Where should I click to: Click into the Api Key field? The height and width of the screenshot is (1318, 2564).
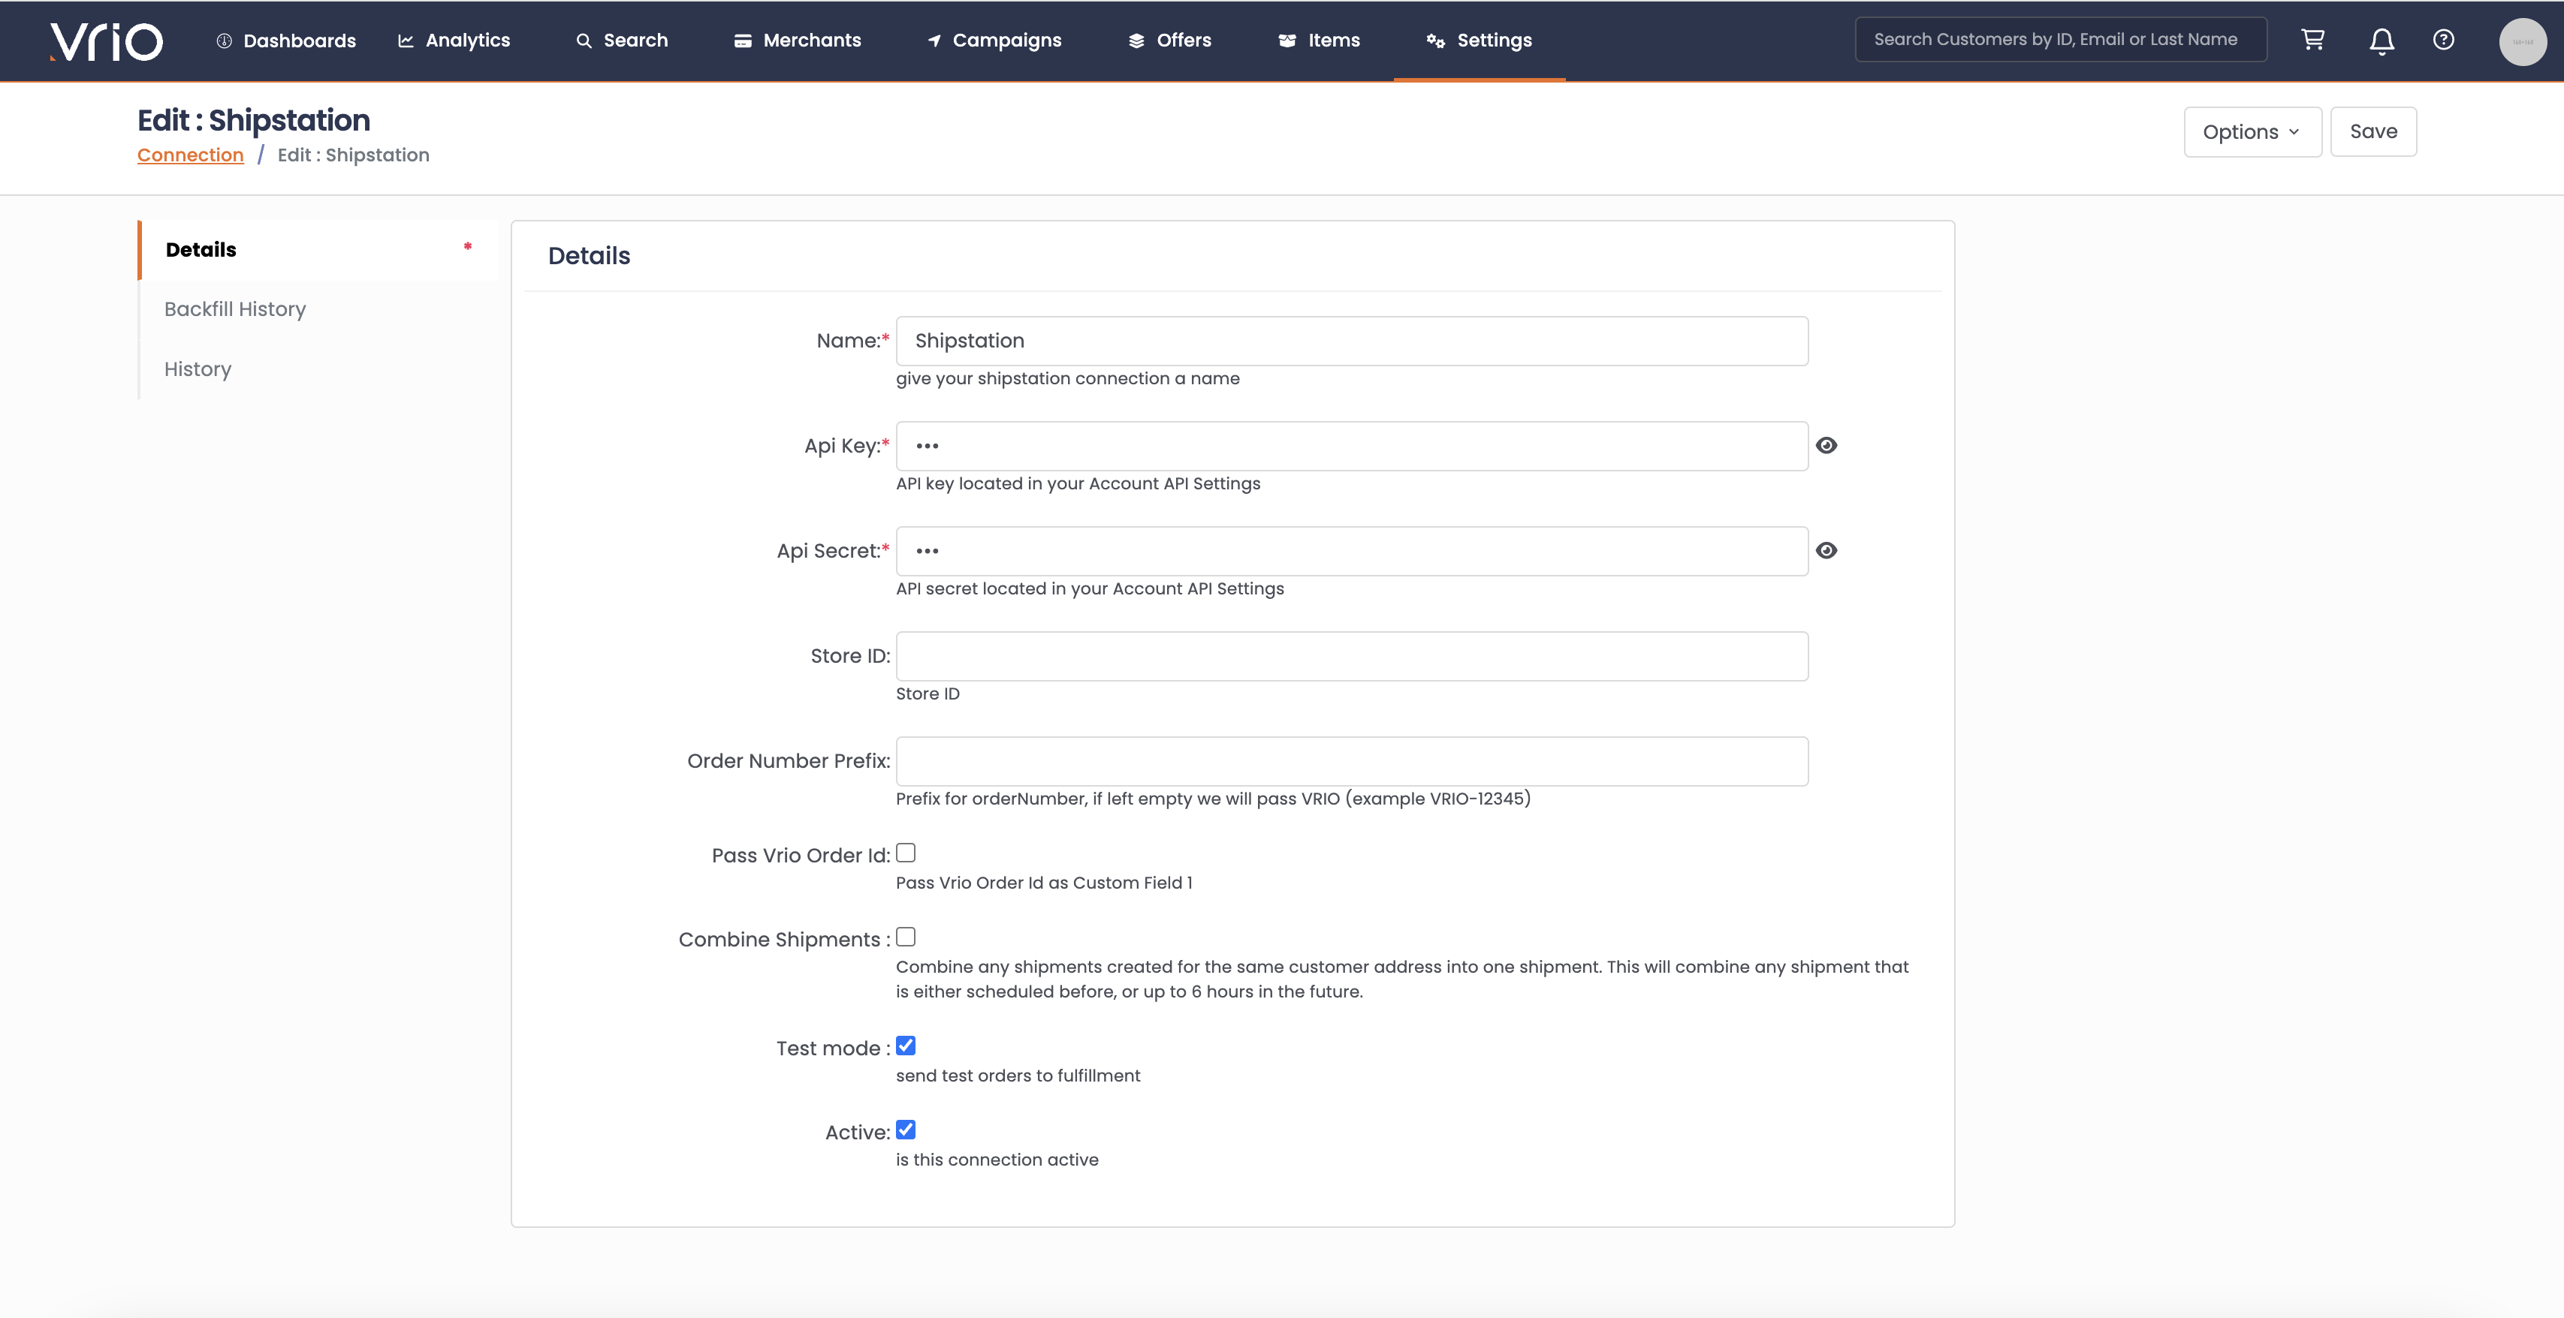(x=1352, y=446)
